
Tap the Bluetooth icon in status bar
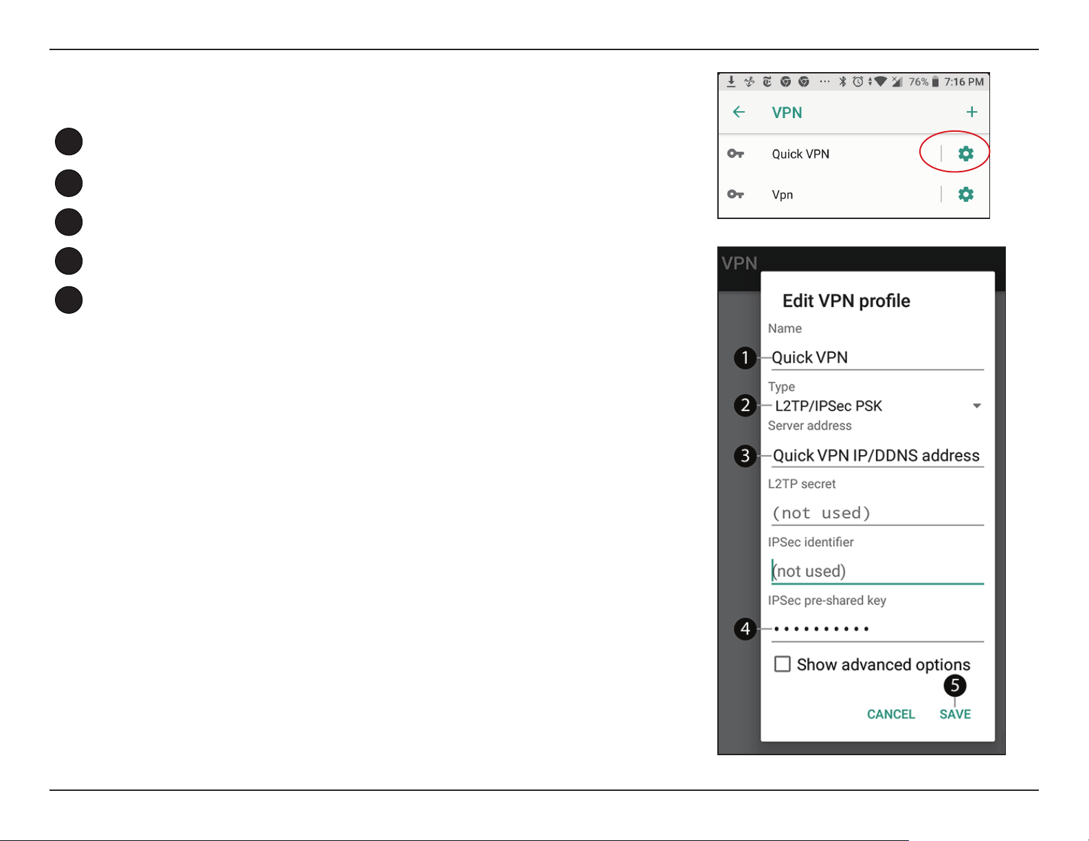842,82
